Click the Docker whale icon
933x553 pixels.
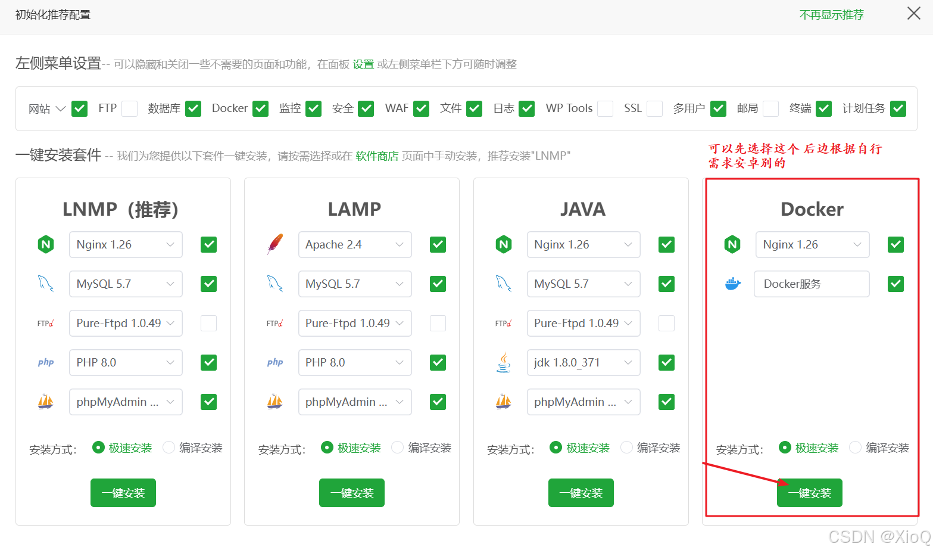(732, 284)
